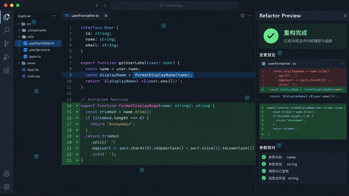Click the 变更预览 heading
The width and height of the screenshot is (349, 196).
(267, 55)
